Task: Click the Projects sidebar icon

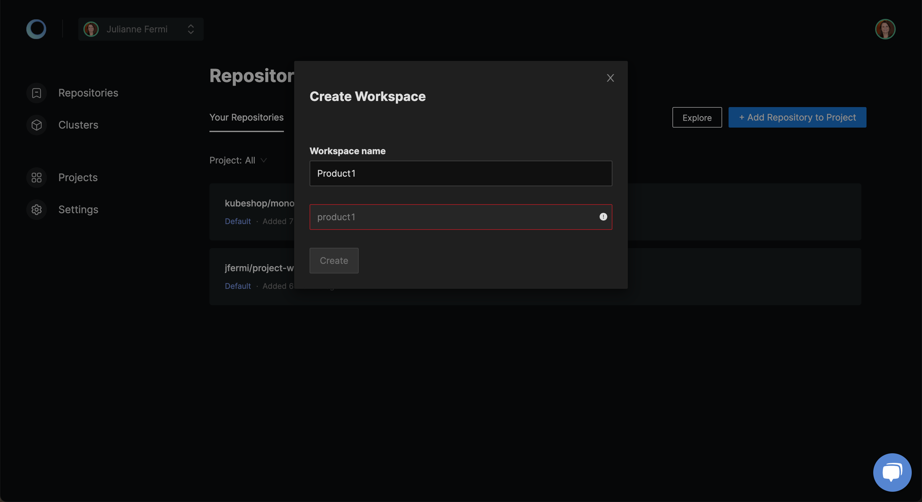Action: click(36, 177)
